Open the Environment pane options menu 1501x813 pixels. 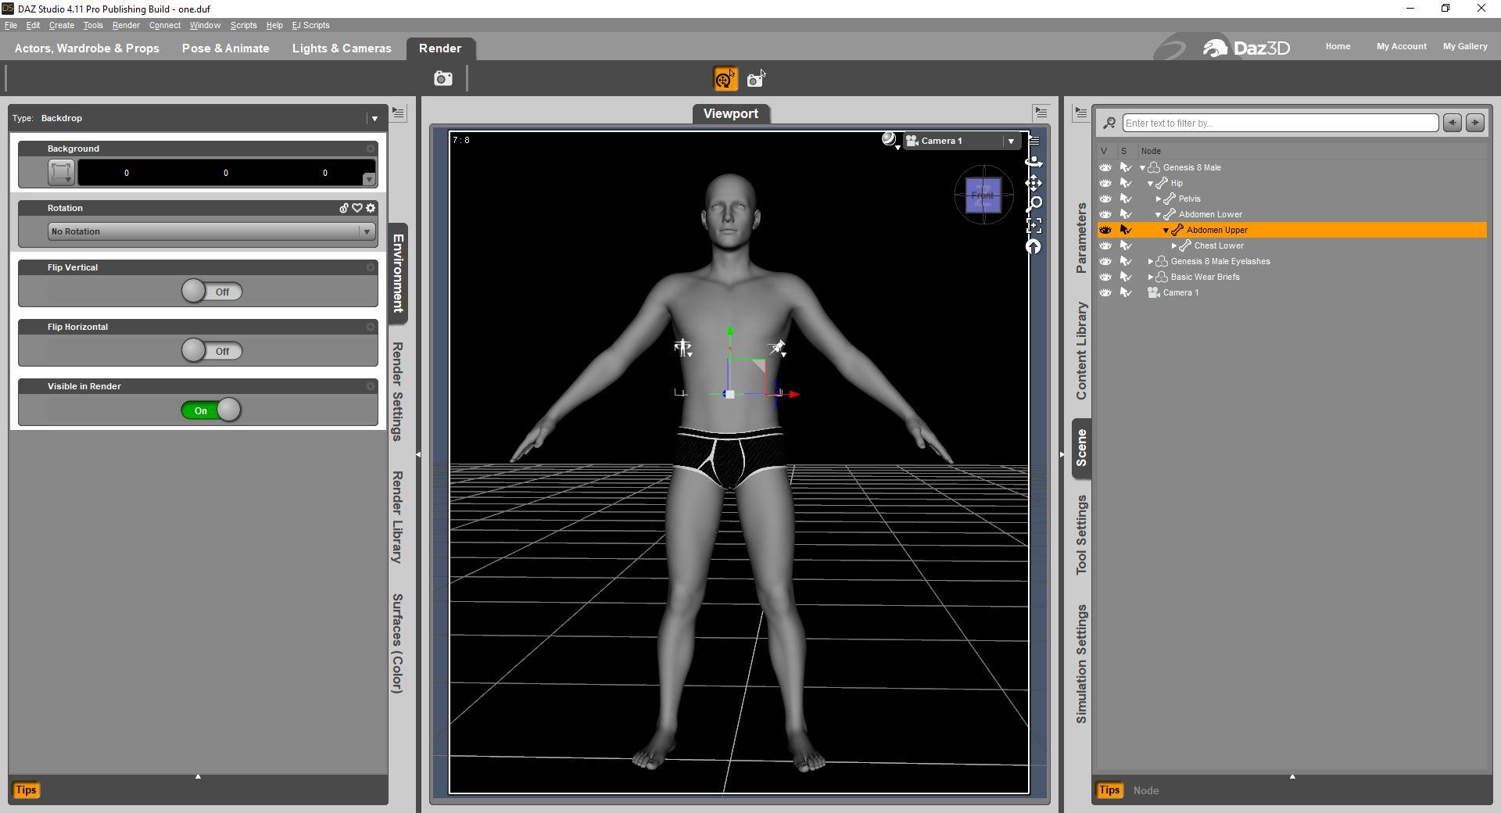pyautogui.click(x=398, y=113)
